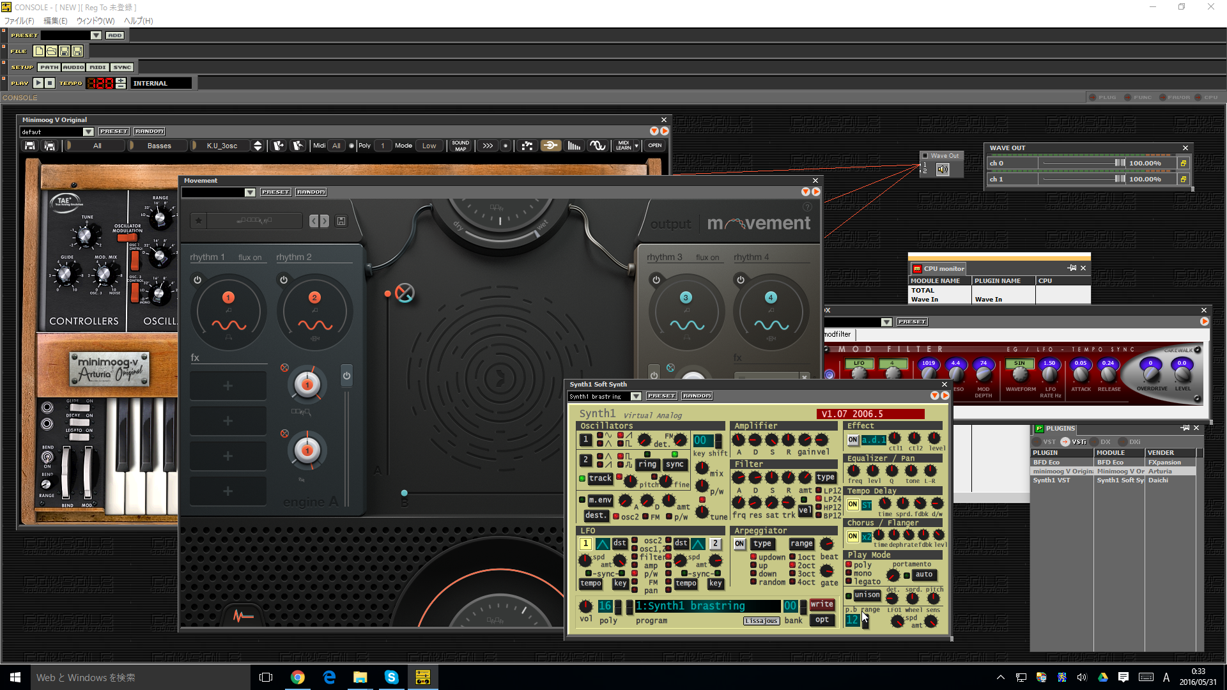Open the ファイル(F) menu
The image size is (1227, 690).
tap(19, 20)
